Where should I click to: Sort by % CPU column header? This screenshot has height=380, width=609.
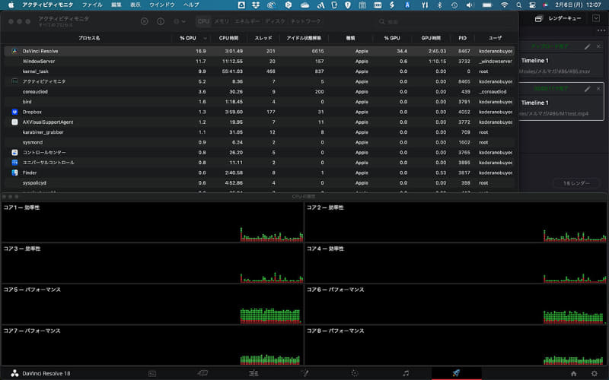tap(188, 38)
